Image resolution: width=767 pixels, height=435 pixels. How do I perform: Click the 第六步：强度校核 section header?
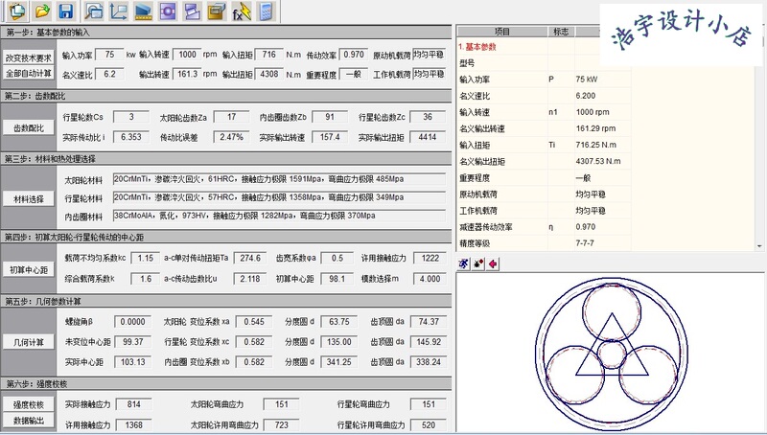click(x=226, y=384)
